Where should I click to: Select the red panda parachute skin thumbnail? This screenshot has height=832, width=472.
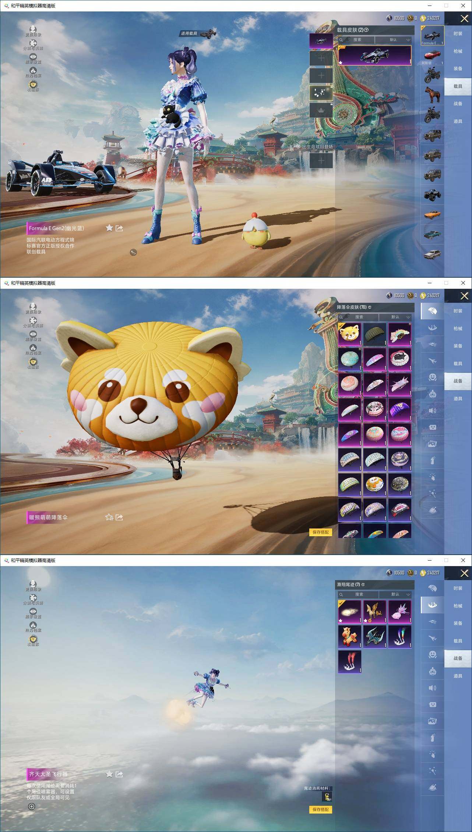click(x=350, y=334)
